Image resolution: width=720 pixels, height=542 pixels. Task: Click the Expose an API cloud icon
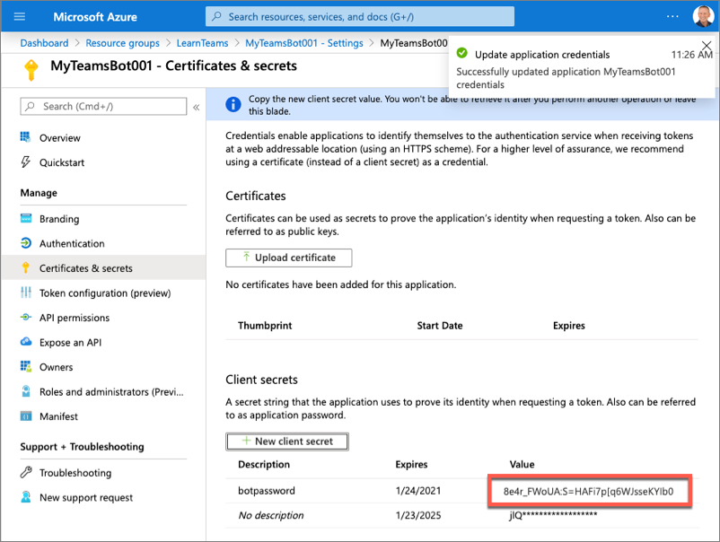(x=26, y=342)
